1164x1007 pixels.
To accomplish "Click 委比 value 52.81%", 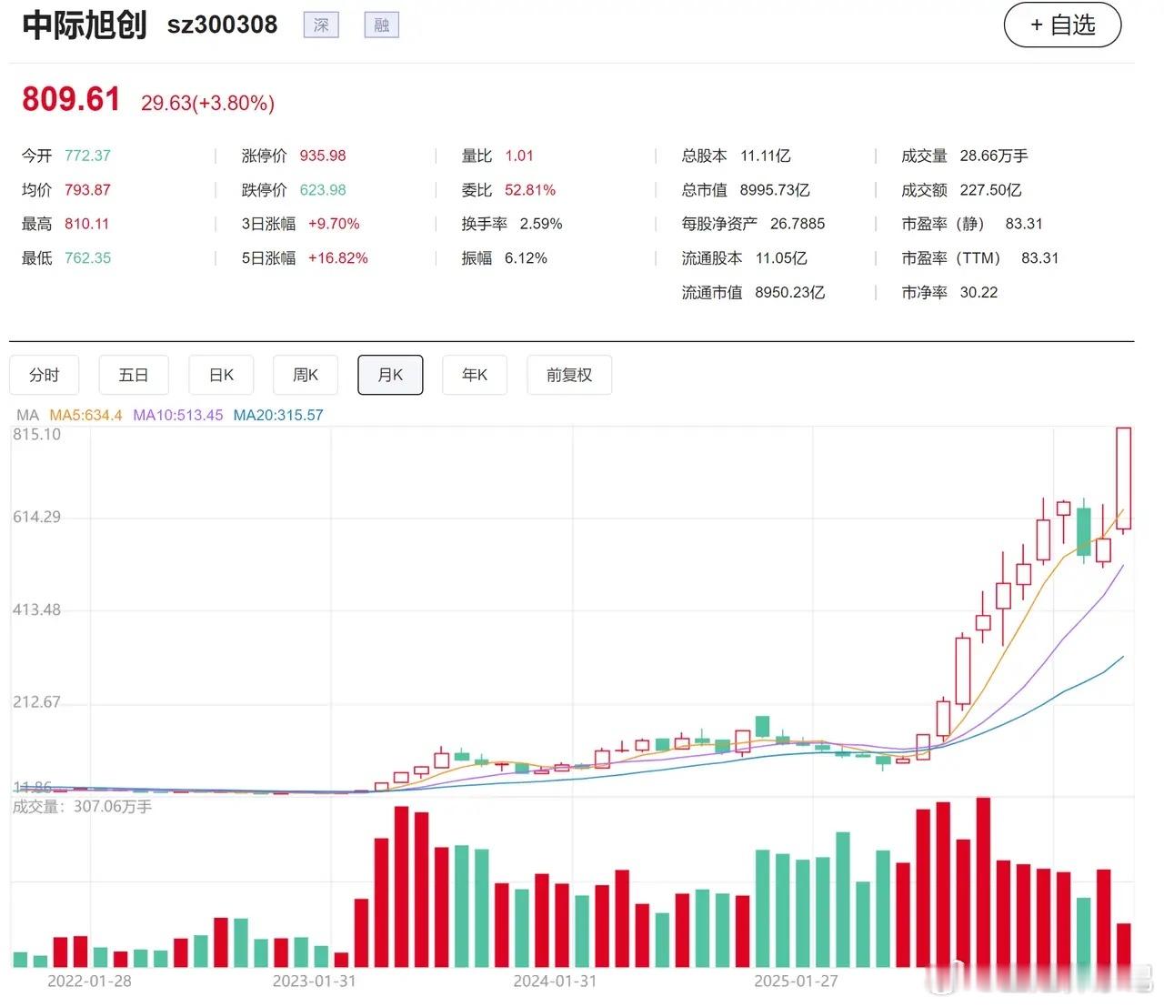I will 530,190.
